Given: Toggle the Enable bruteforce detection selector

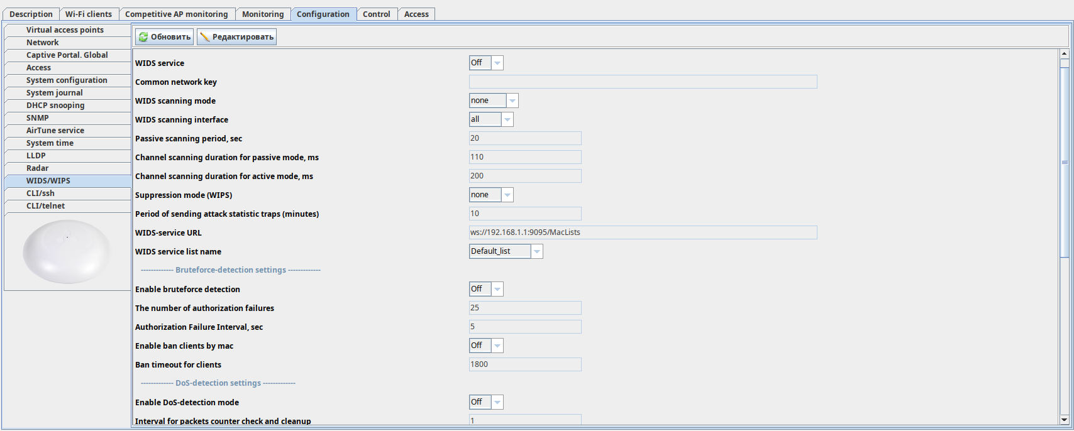Looking at the screenshot, I should pos(497,289).
